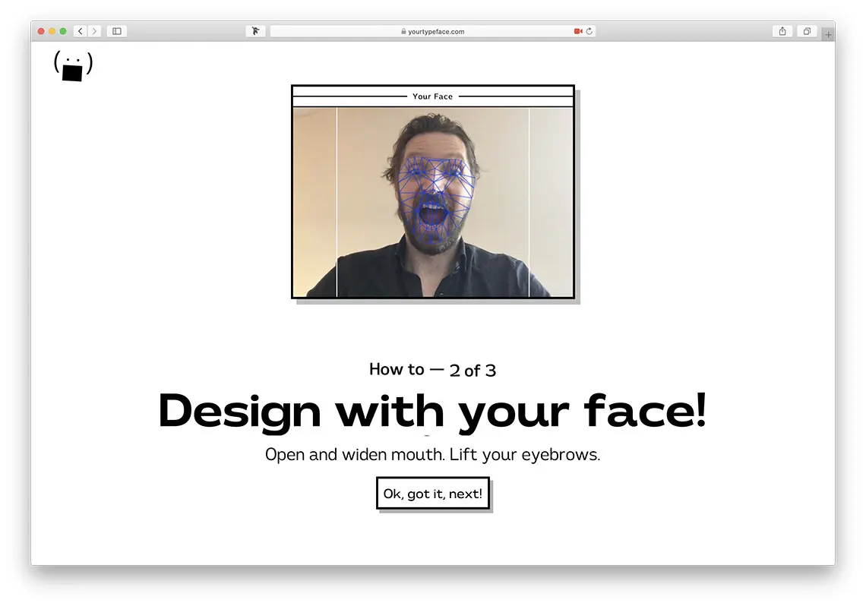Click the green full-screen window button
Viewport: 866px width, 606px height.
coord(63,31)
